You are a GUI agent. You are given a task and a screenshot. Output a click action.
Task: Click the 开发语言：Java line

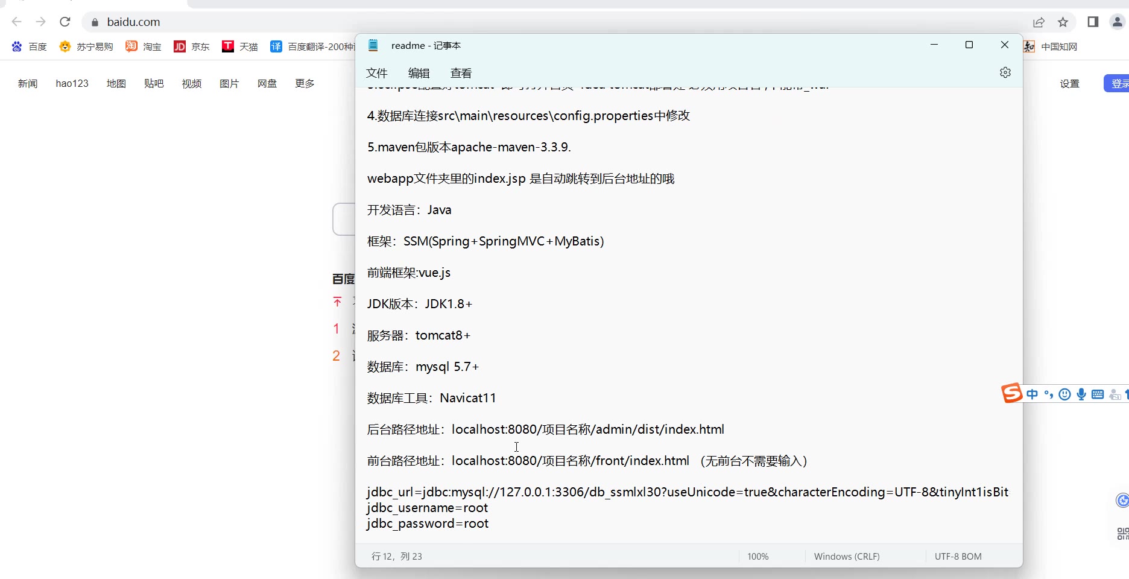[x=410, y=210]
